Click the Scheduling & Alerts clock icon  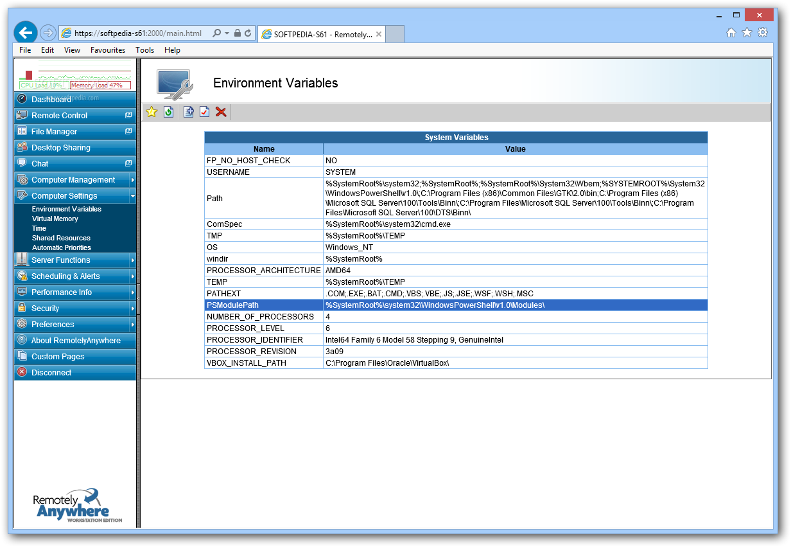(x=22, y=276)
